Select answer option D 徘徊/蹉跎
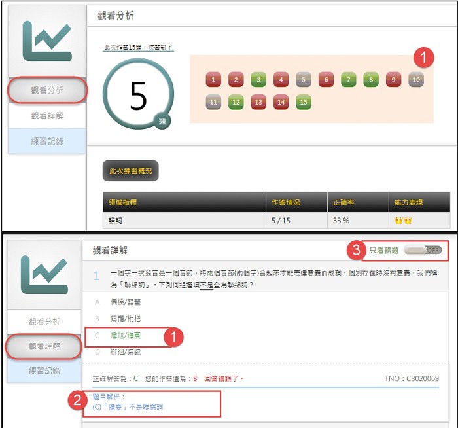This screenshot has height=428, width=458. tap(126, 352)
